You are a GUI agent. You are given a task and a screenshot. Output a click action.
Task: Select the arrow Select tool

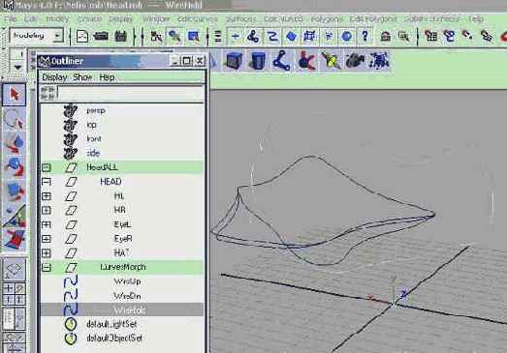[x=14, y=95]
